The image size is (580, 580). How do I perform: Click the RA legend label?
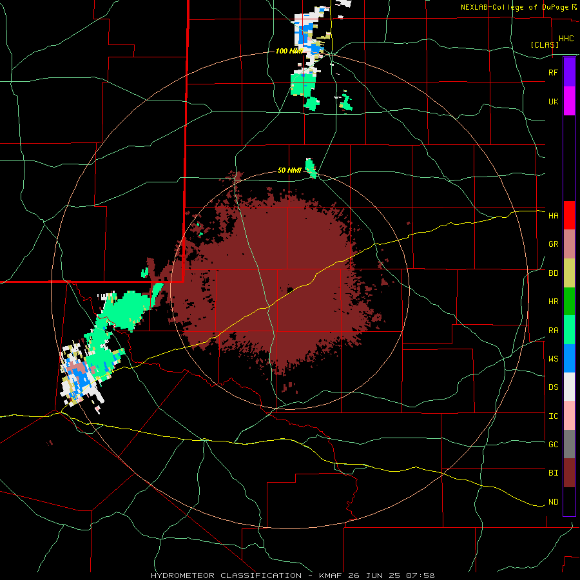tap(553, 331)
